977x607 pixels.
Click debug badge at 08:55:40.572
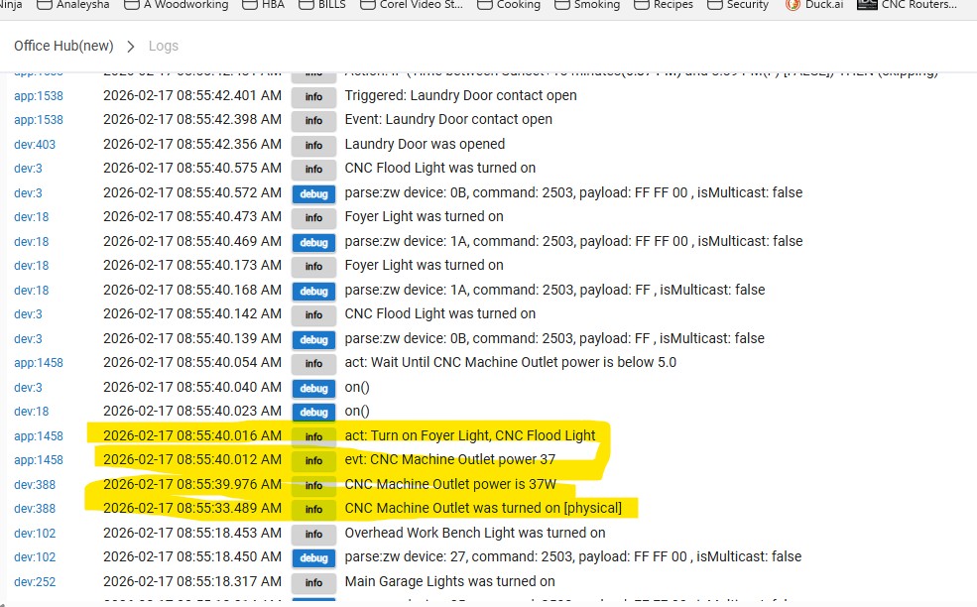click(313, 193)
